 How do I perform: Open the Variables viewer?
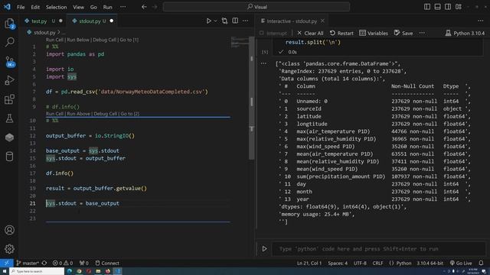click(x=374, y=33)
